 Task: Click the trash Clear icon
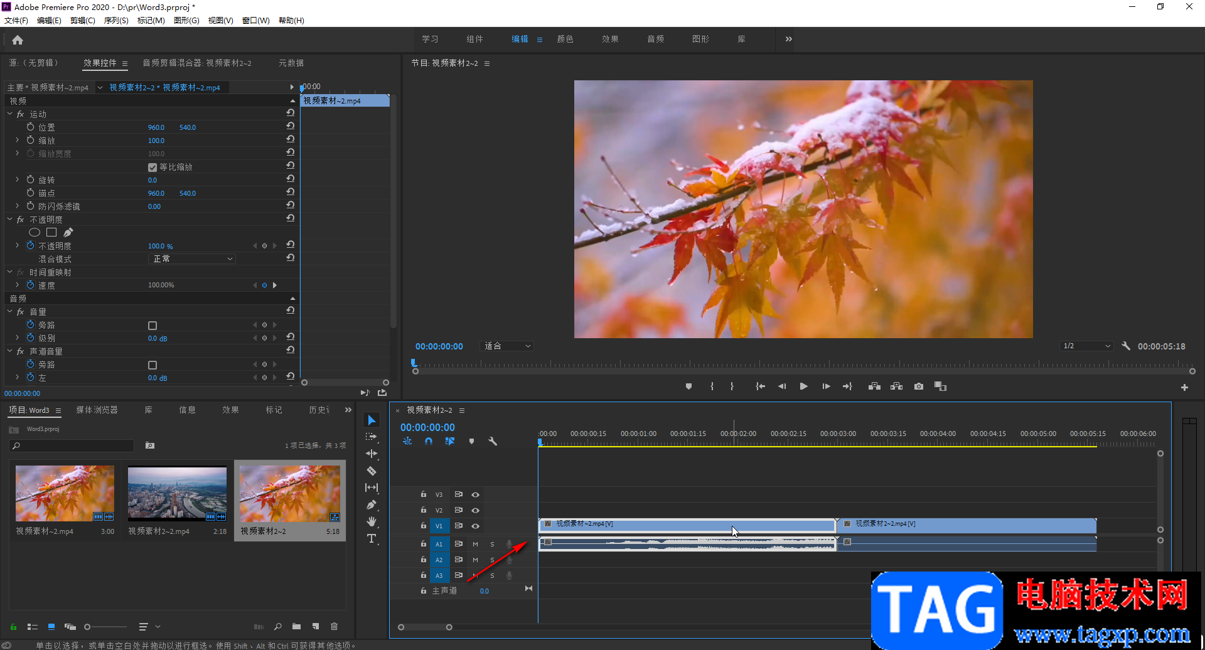334,626
